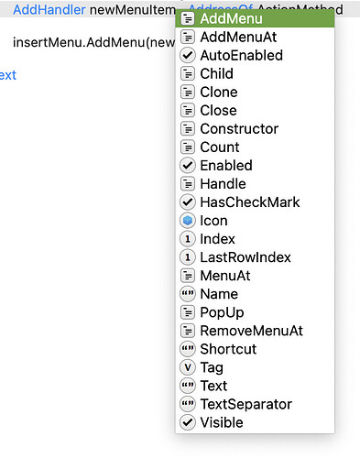The height and width of the screenshot is (458, 360).
Task: Click the method icon next to Child
Action: [188, 74]
